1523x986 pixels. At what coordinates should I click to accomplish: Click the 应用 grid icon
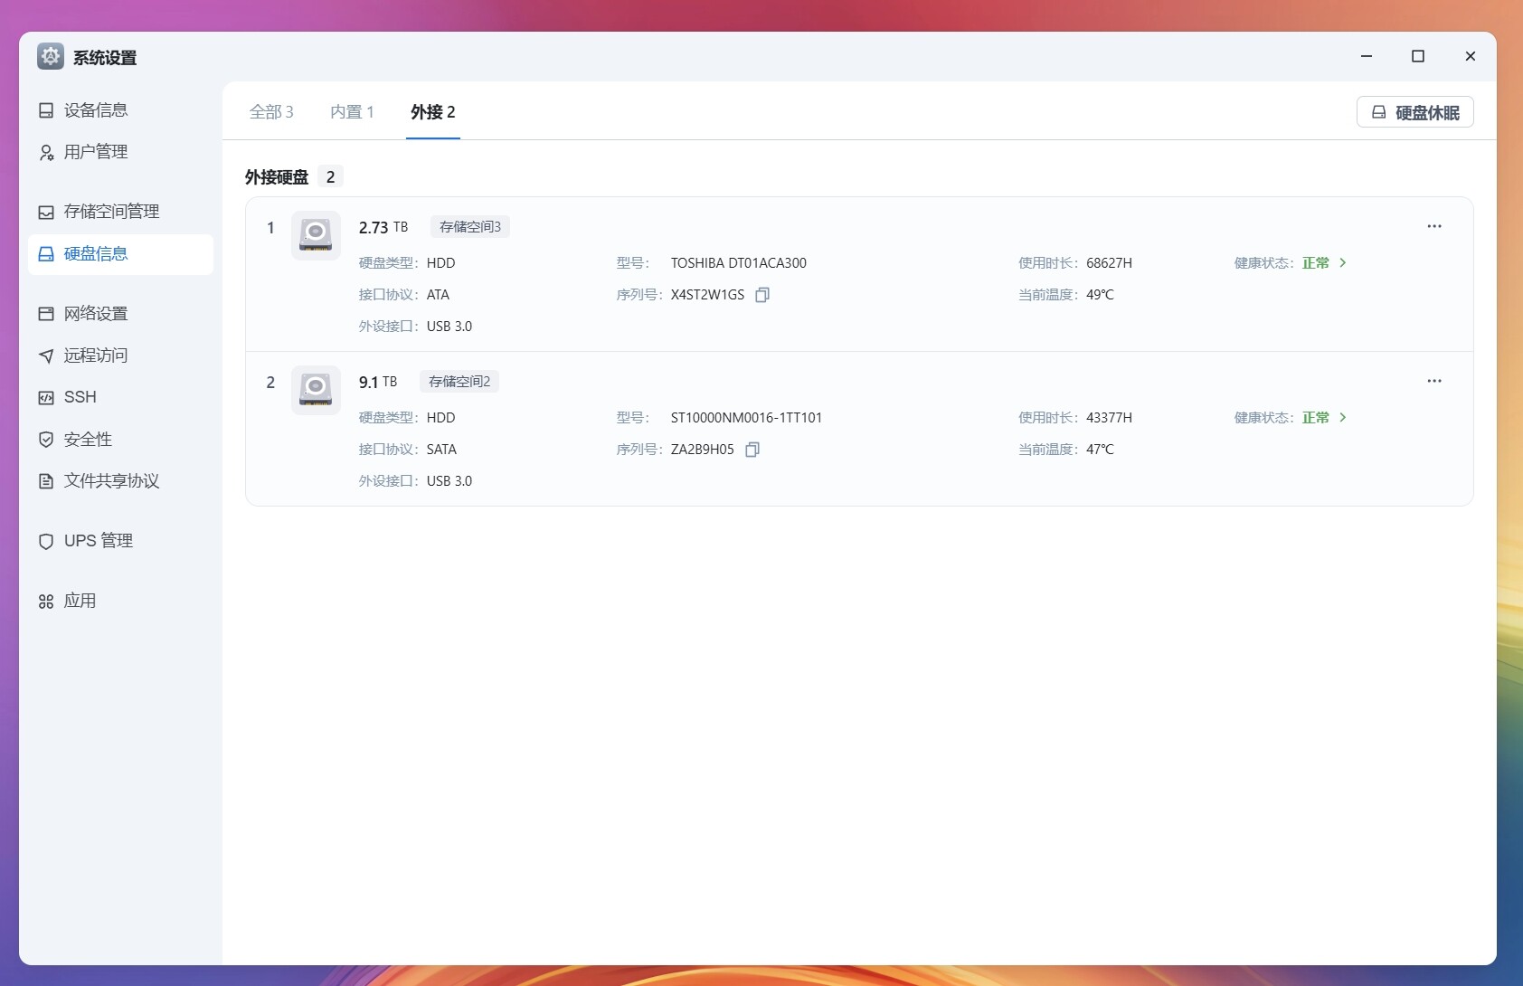(x=46, y=602)
